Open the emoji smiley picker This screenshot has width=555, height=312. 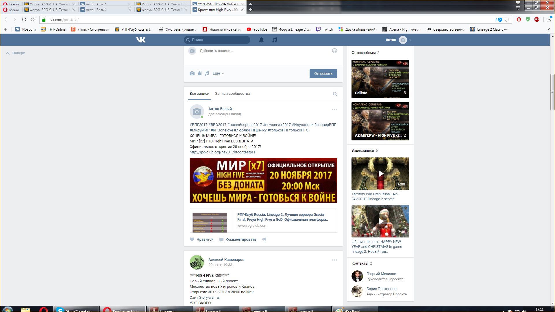coord(334,51)
